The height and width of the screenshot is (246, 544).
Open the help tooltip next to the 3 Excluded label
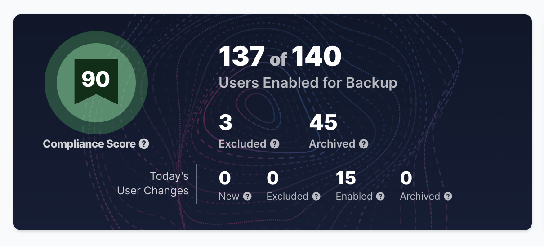(x=275, y=144)
